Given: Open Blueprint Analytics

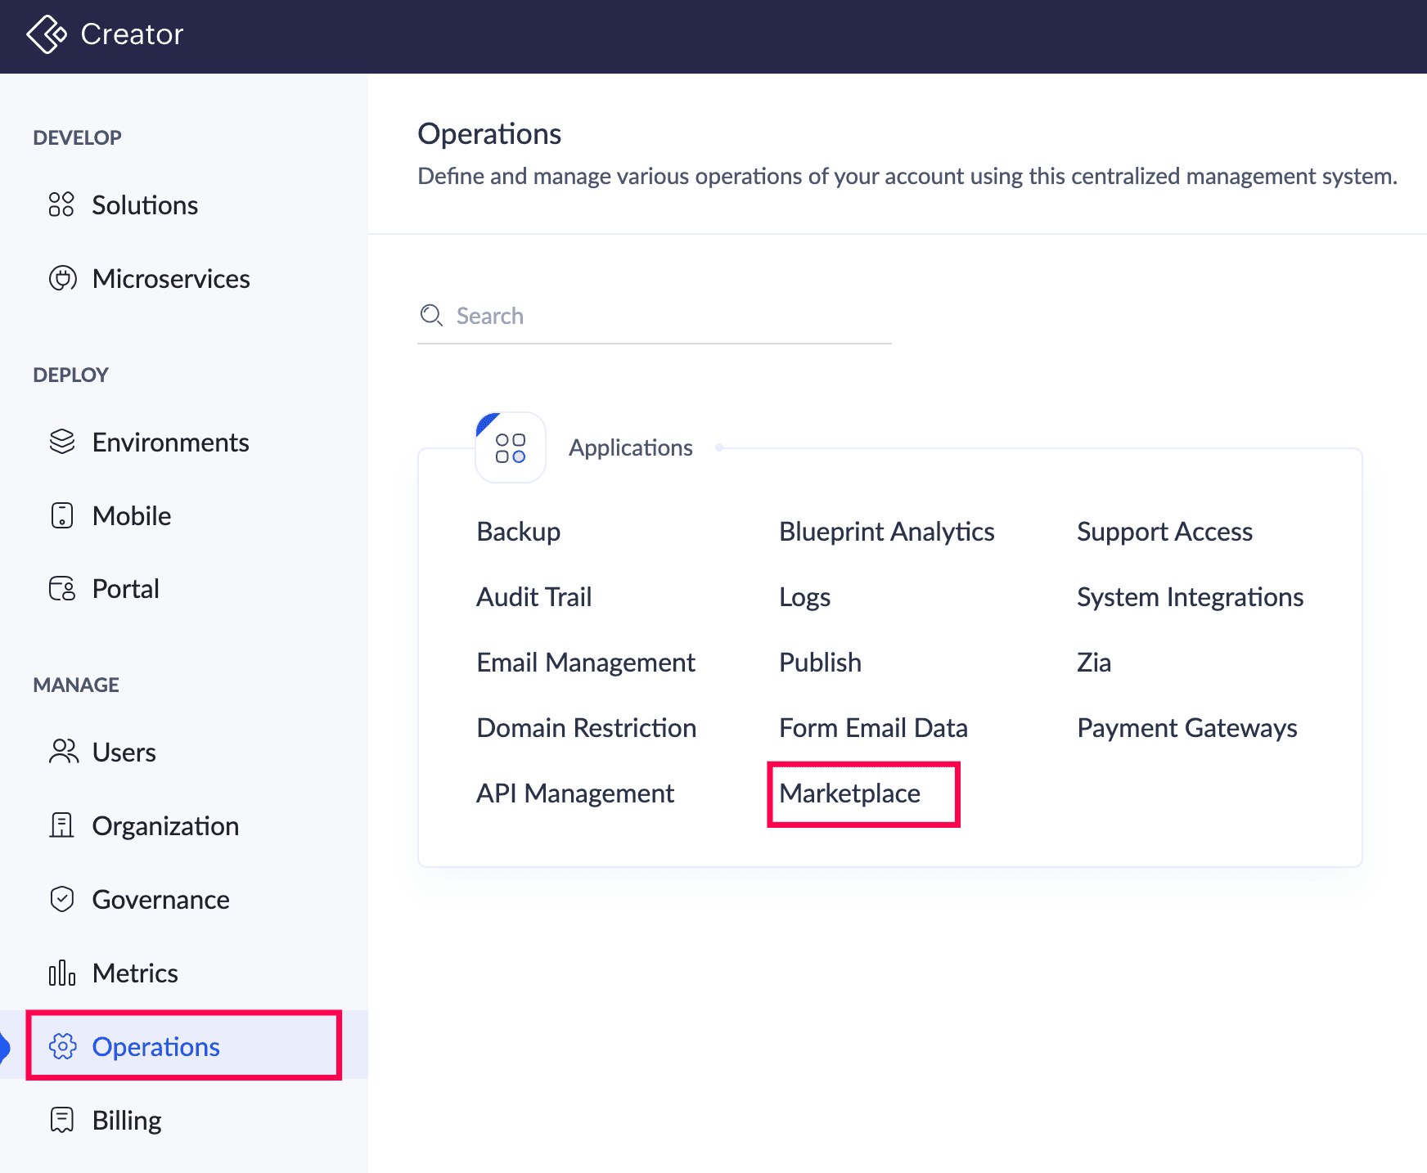Looking at the screenshot, I should (x=886, y=532).
